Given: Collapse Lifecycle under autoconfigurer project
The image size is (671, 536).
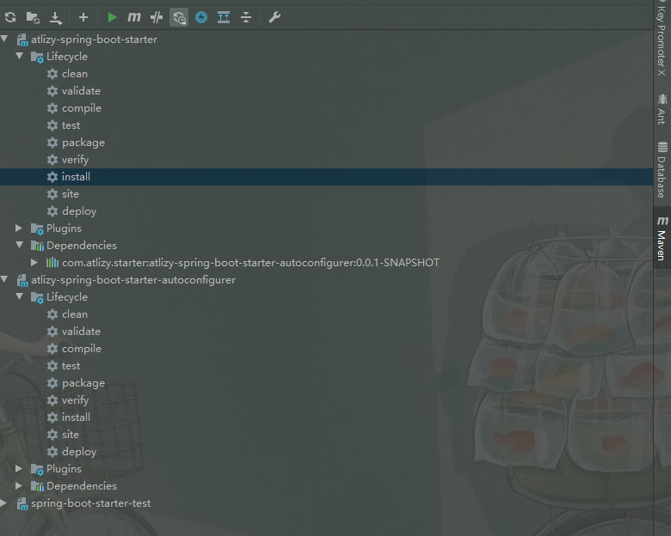Looking at the screenshot, I should 19,296.
